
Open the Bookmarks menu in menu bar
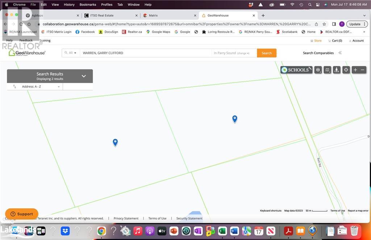(87, 5)
